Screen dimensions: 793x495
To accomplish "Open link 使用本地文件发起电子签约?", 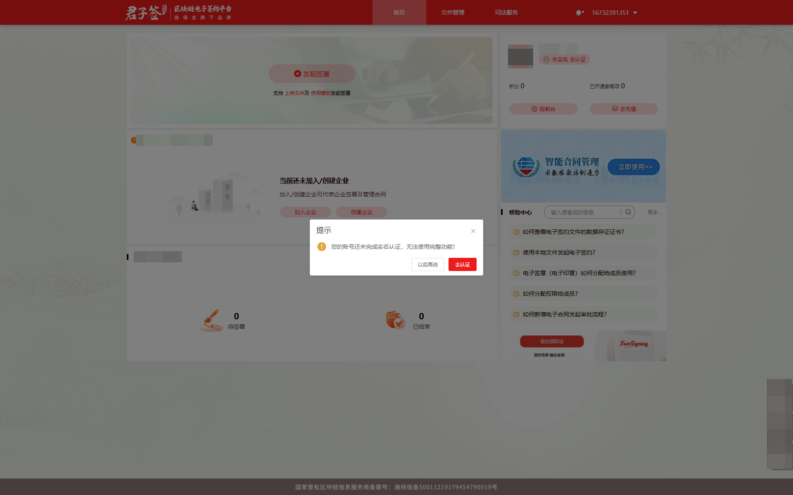I will tap(559, 252).
